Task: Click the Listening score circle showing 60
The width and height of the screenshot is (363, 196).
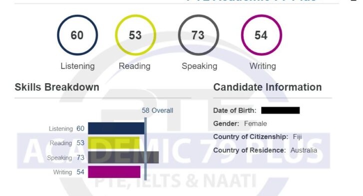Action: [x=77, y=35]
